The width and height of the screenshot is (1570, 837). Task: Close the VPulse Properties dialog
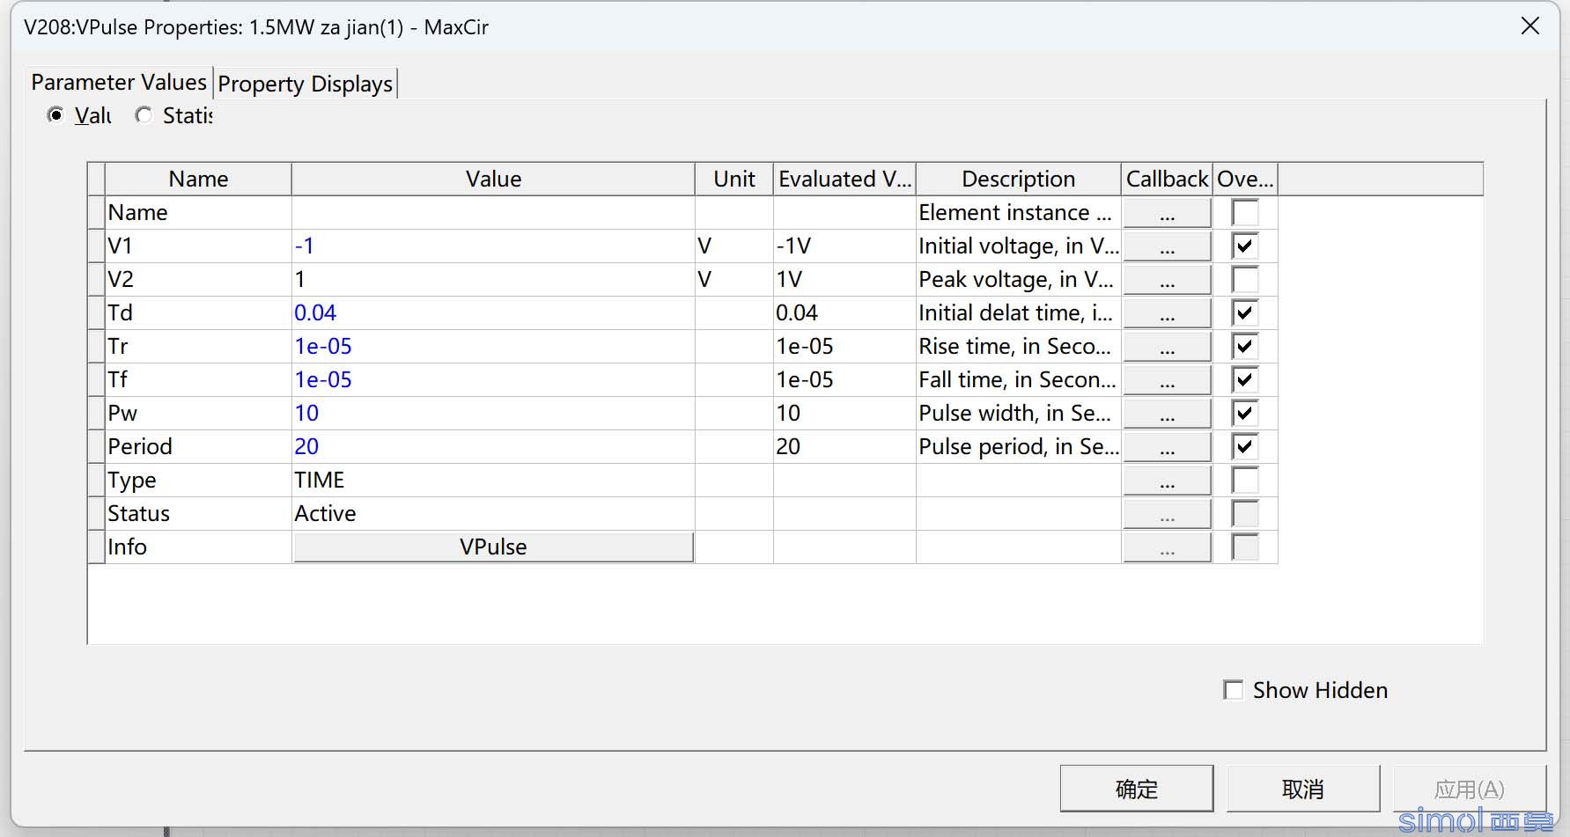tap(1530, 26)
